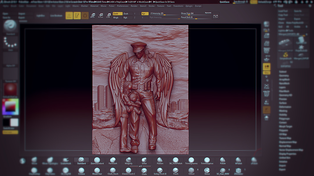Open the Zplugin menu
This screenshot has width=314, height=176.
[x=189, y=6]
